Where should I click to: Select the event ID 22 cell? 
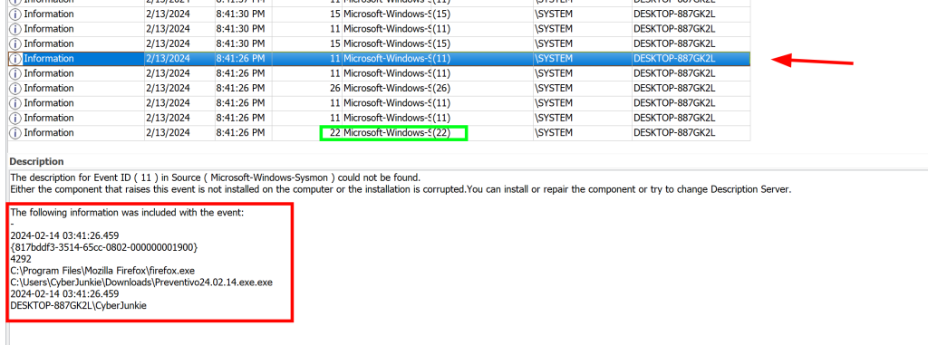click(x=335, y=132)
